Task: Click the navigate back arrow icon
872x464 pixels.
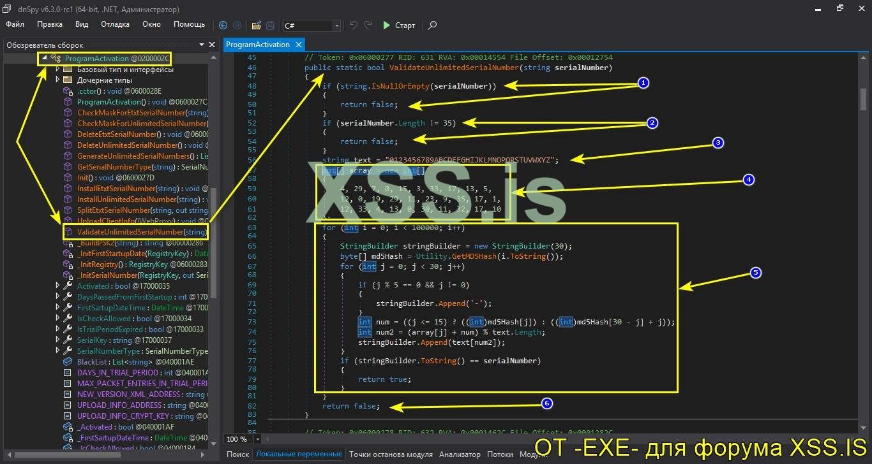Action: [223, 25]
